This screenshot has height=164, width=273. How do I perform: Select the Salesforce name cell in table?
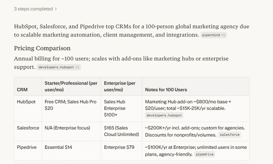(28, 128)
